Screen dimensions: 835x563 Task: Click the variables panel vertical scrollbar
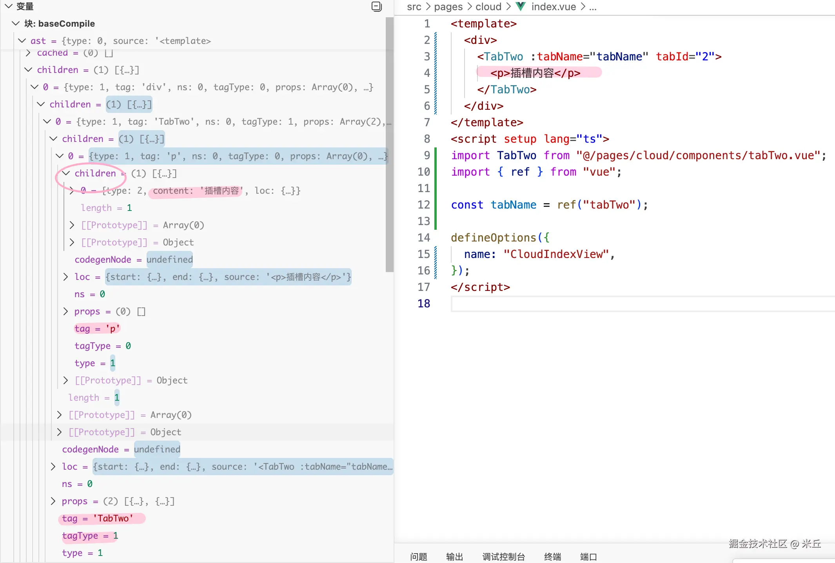pyautogui.click(x=389, y=145)
